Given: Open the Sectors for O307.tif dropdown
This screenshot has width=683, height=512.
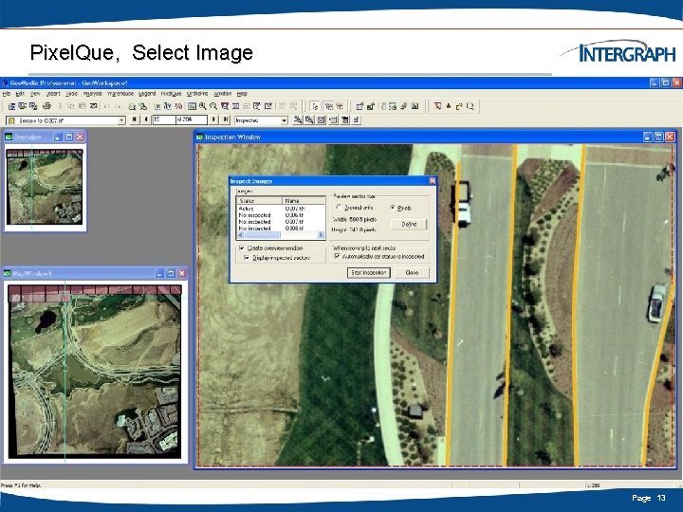Looking at the screenshot, I should click(x=122, y=120).
